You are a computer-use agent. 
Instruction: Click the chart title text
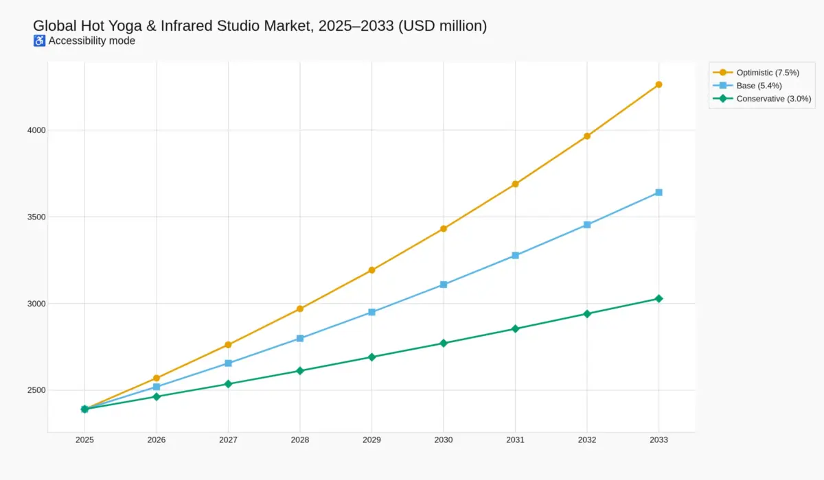260,26
